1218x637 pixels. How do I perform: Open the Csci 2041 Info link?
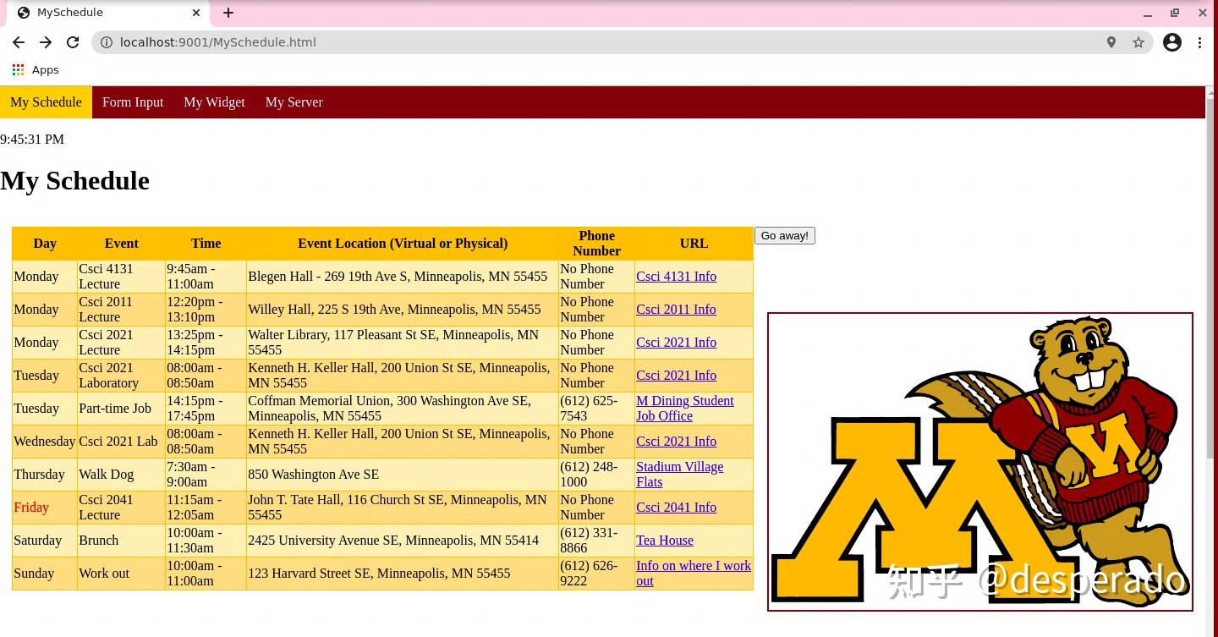point(676,508)
